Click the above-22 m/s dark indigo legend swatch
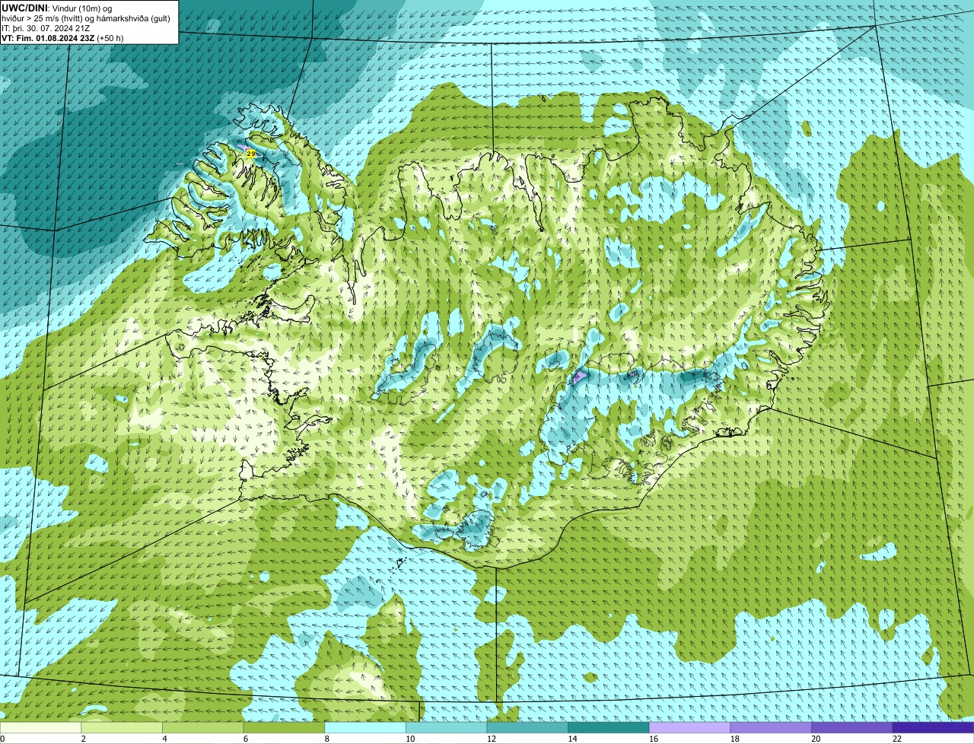The image size is (974, 744). pyautogui.click(x=933, y=727)
